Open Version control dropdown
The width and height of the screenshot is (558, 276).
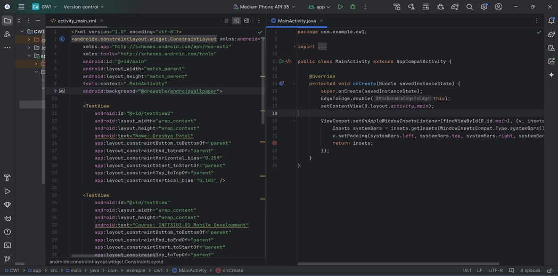[x=84, y=7]
